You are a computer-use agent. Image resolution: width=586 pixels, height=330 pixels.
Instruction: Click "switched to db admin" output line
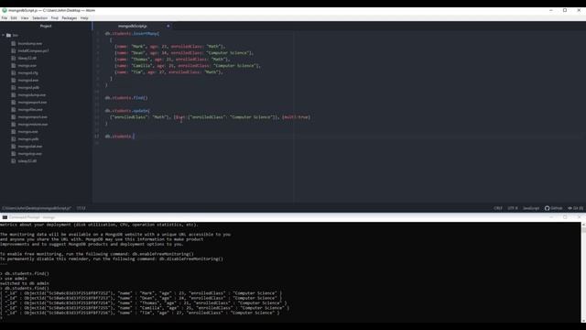(25, 283)
